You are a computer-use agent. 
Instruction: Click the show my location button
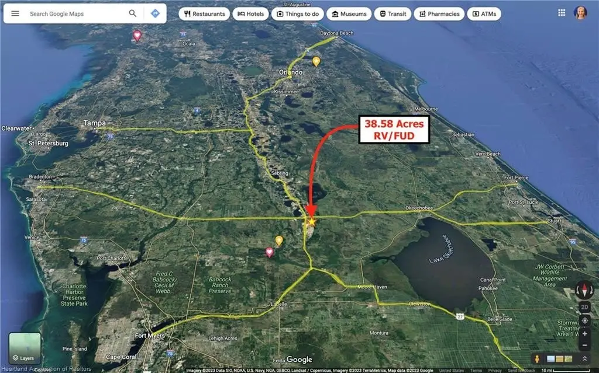(584, 320)
